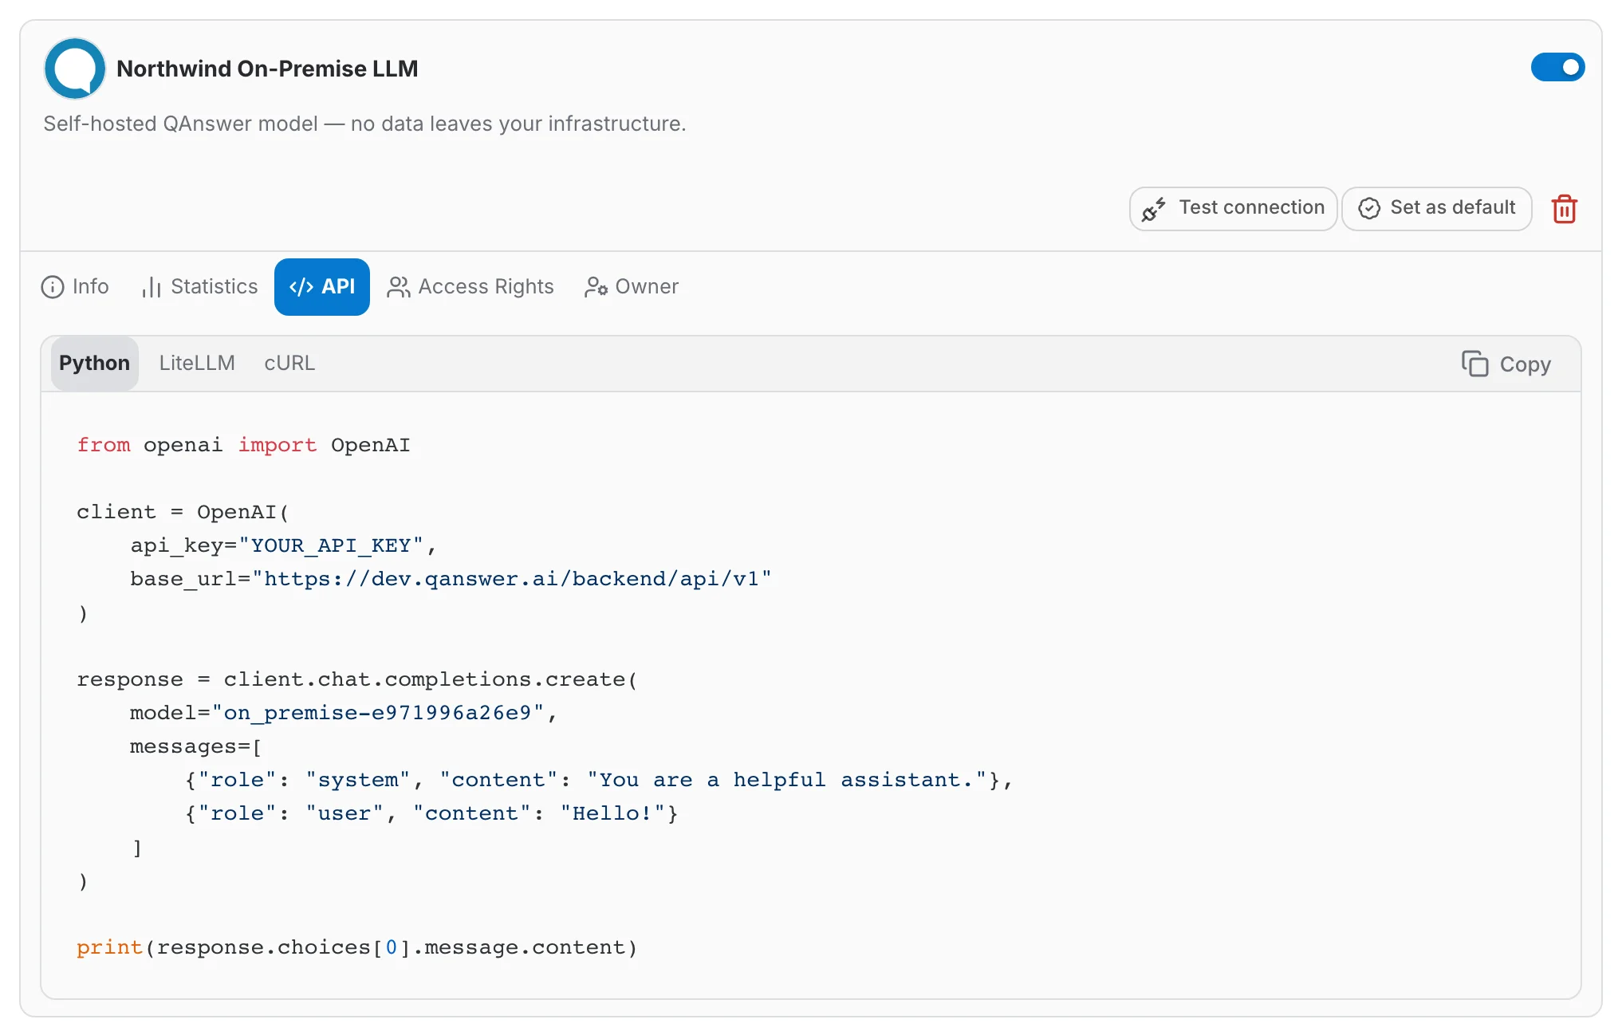The height and width of the screenshot is (1035, 1622).
Task: Switch to the Statistics tab
Action: point(199,287)
